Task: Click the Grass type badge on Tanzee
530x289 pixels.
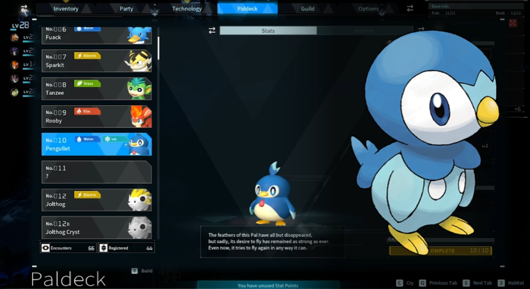Action: click(x=87, y=83)
